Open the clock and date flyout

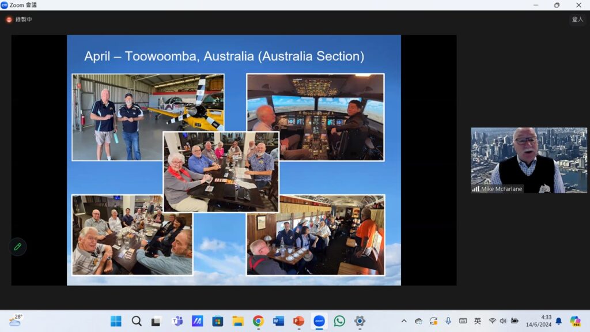538,321
